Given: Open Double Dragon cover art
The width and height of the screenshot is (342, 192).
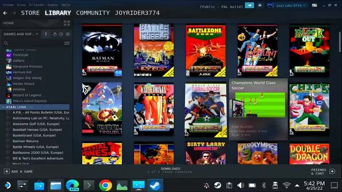Looking at the screenshot, I should pyautogui.click(x=309, y=154).
